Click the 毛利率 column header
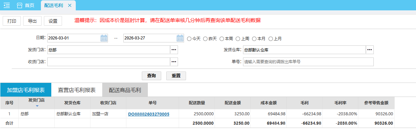Screen dimensions: 416x135 click(341, 103)
